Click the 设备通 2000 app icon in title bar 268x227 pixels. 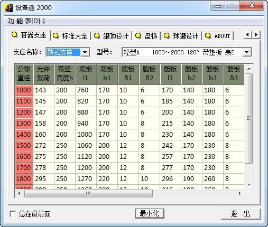[9, 8]
